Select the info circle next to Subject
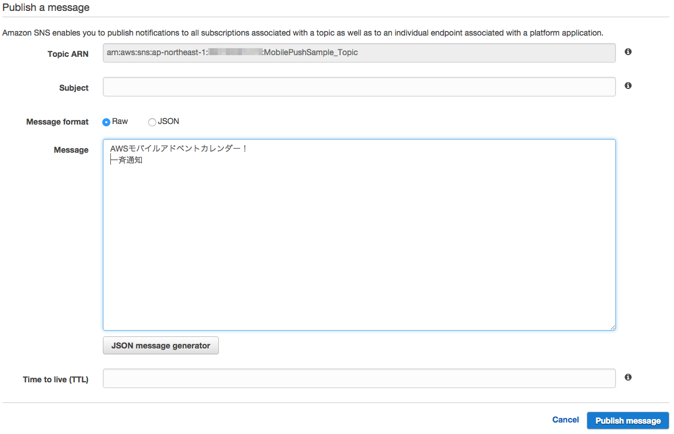The image size is (674, 434). coord(627,85)
